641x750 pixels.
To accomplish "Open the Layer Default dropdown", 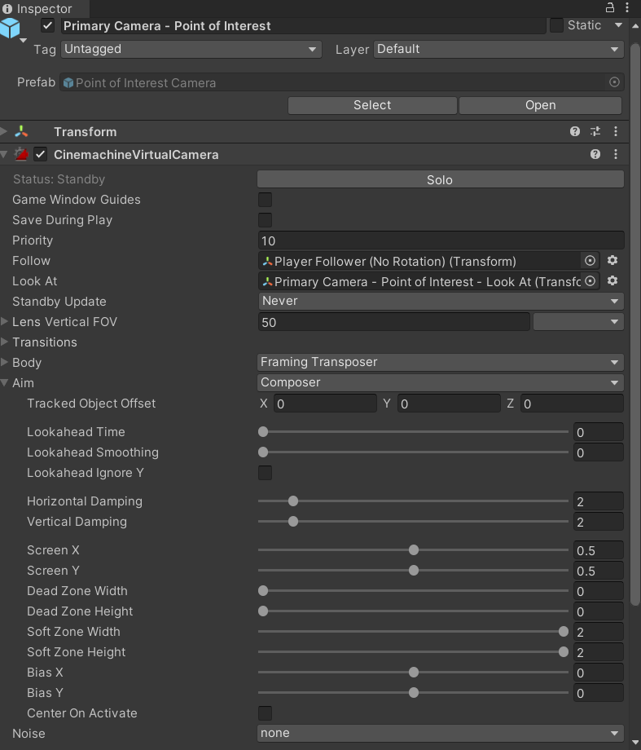I will tap(498, 50).
